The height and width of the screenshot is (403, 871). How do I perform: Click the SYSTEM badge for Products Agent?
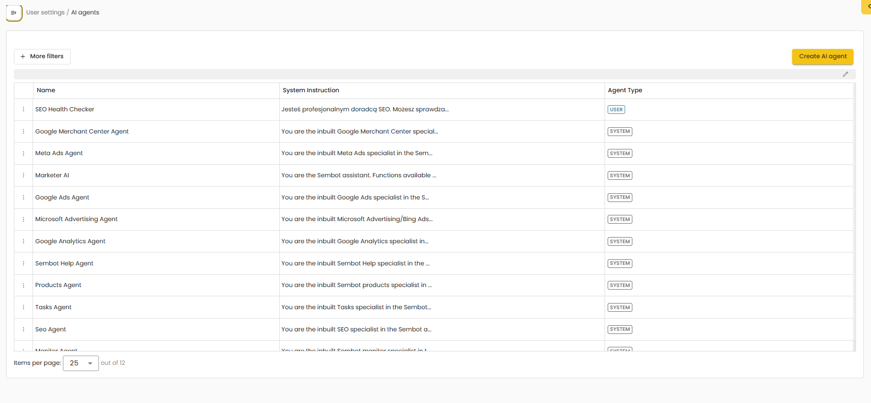pyautogui.click(x=620, y=286)
